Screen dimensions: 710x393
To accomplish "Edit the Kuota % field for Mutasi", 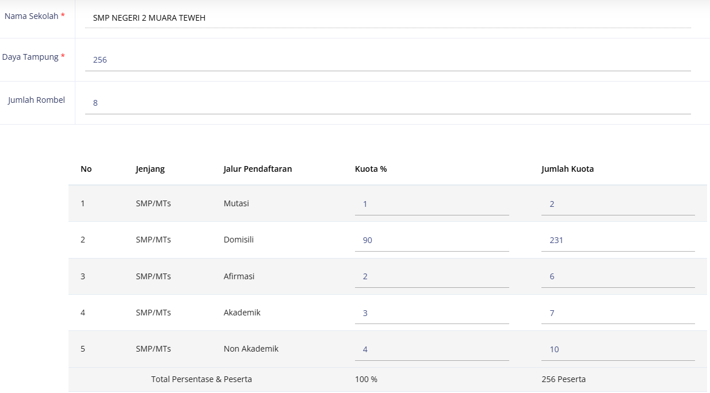I will [432, 204].
